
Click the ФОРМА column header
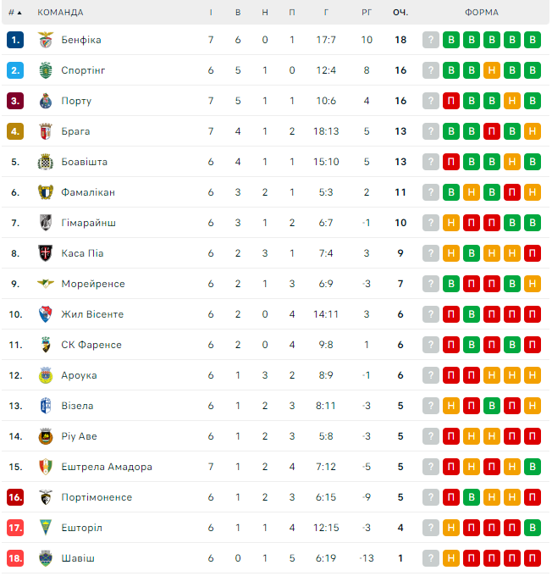pyautogui.click(x=482, y=13)
